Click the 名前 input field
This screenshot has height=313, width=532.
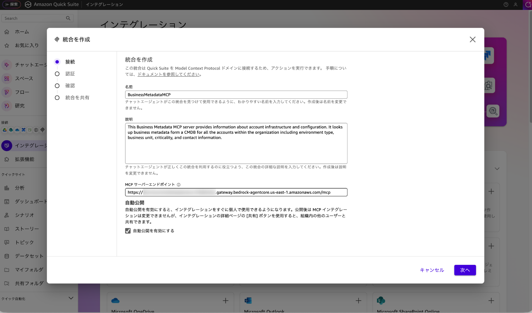(236, 95)
